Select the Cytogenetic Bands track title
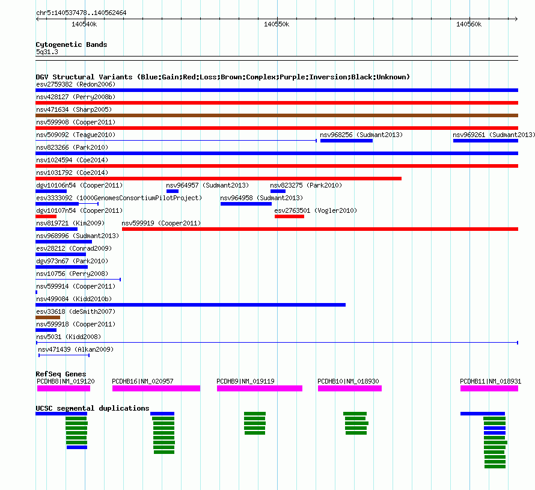This screenshot has width=535, height=490. point(72,44)
